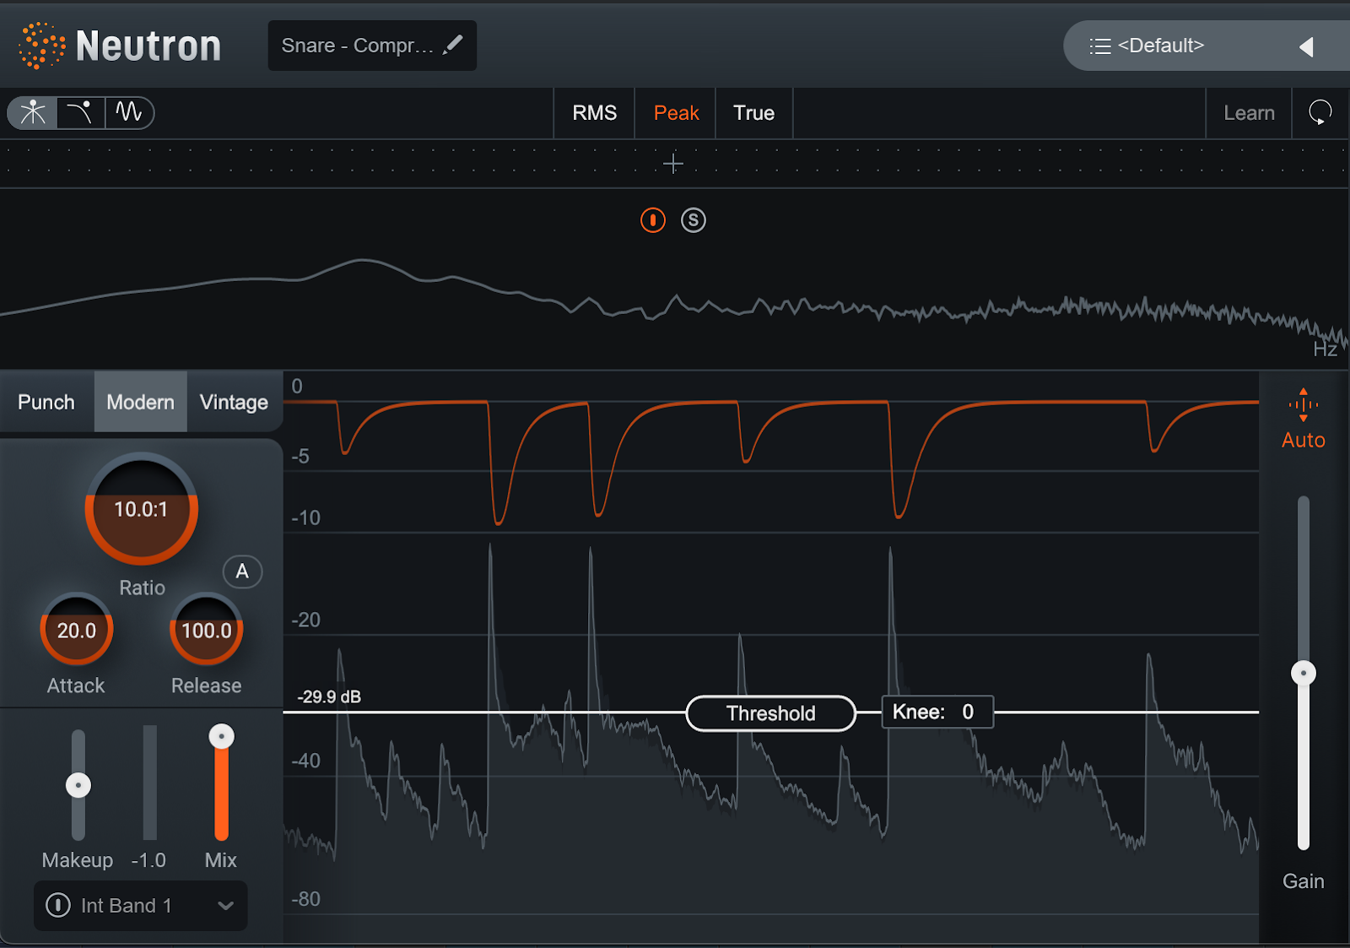
Task: Click the Gain label
Action: click(x=1304, y=881)
